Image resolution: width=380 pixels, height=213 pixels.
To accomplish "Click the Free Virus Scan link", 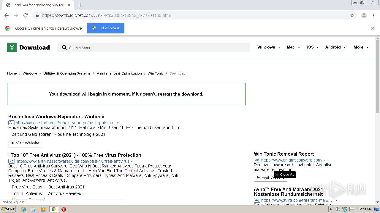I will pyautogui.click(x=27, y=187).
